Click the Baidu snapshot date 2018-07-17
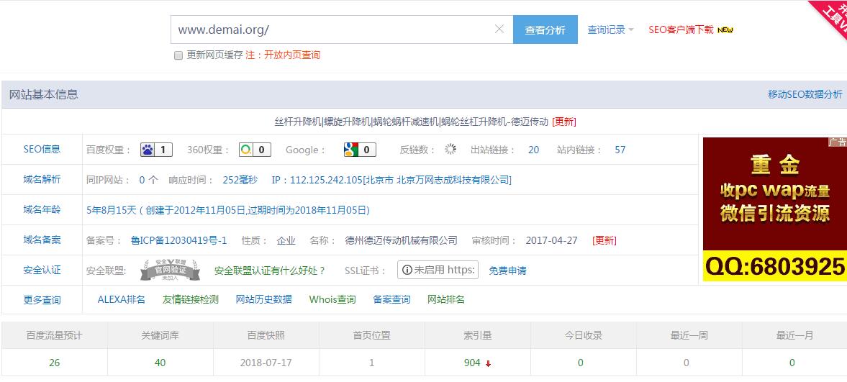Image resolution: width=847 pixels, height=382 pixels. point(266,363)
